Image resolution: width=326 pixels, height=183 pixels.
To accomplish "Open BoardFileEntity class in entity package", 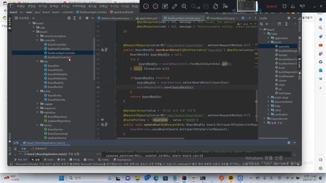I will click(57, 100).
